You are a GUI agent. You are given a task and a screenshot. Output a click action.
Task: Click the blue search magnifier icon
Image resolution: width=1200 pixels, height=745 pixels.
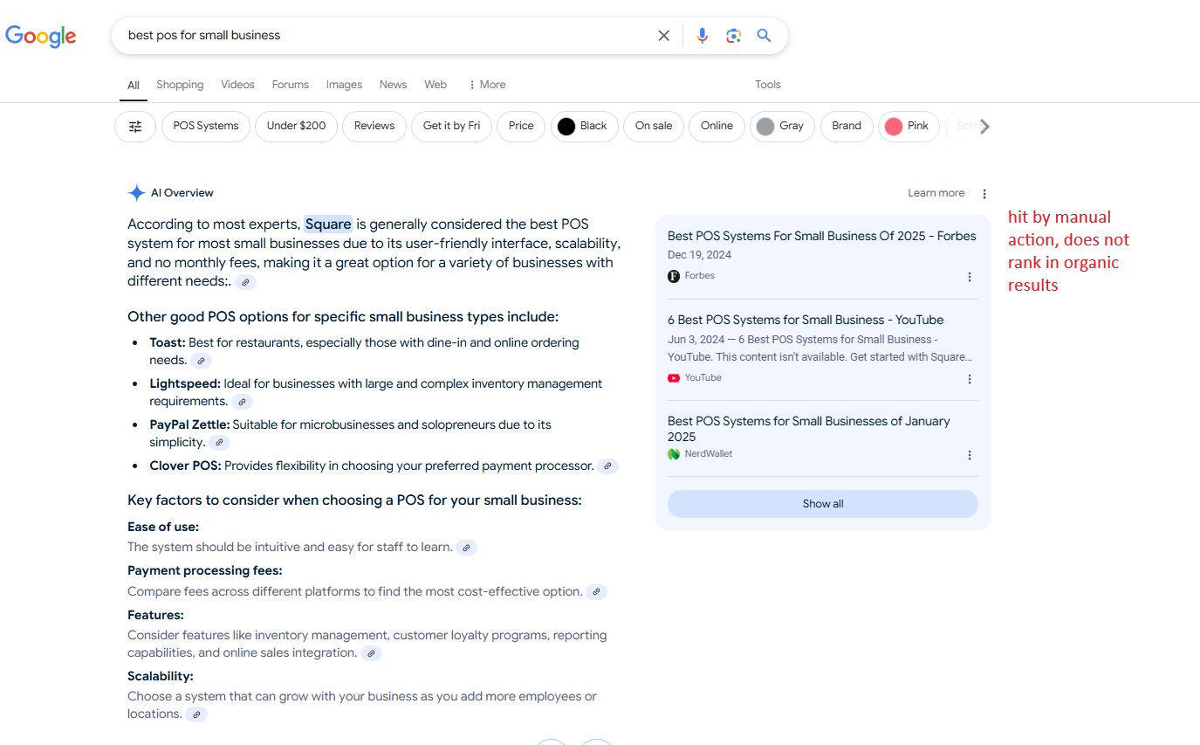764,35
